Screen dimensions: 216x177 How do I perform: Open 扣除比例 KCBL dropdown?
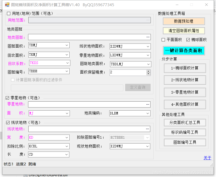click(x=67, y=146)
